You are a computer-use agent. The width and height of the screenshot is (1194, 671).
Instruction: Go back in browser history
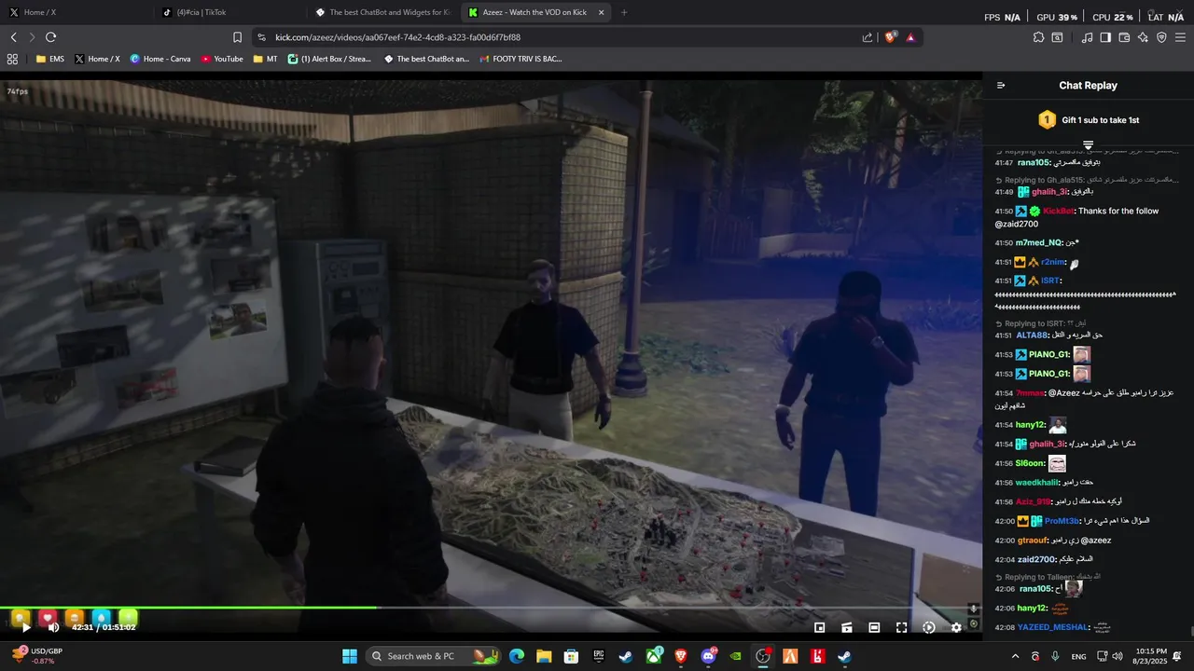(x=13, y=37)
